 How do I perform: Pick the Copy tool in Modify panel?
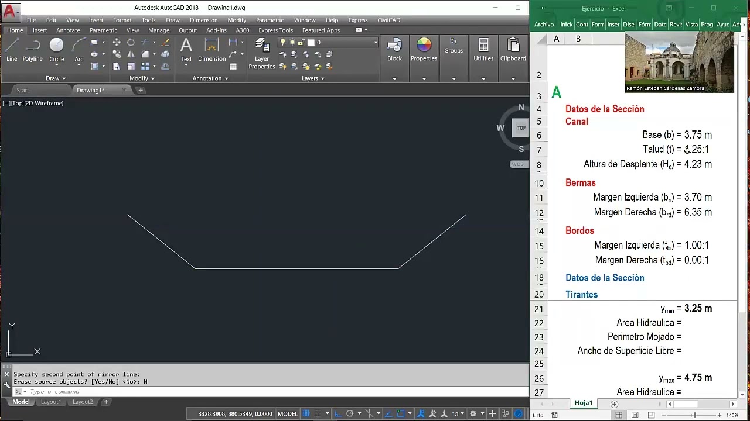click(117, 54)
